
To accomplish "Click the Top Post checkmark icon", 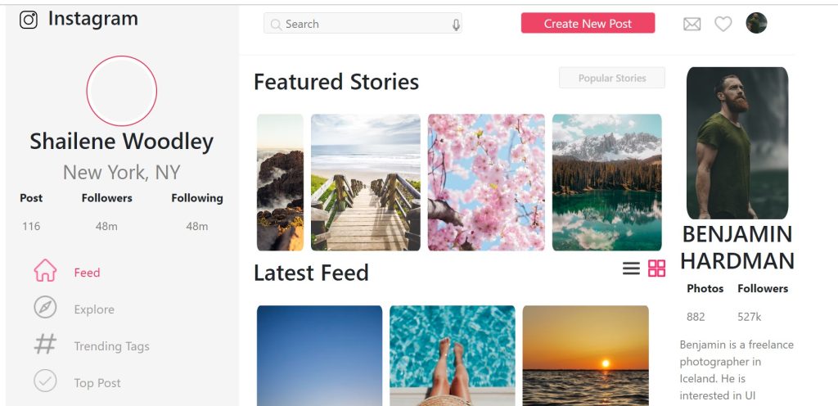I will click(x=45, y=381).
